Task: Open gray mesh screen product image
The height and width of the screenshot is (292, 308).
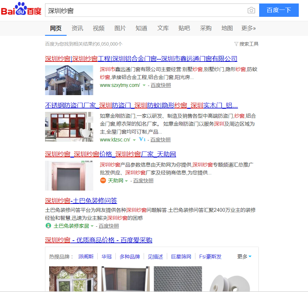Action: (178, 279)
